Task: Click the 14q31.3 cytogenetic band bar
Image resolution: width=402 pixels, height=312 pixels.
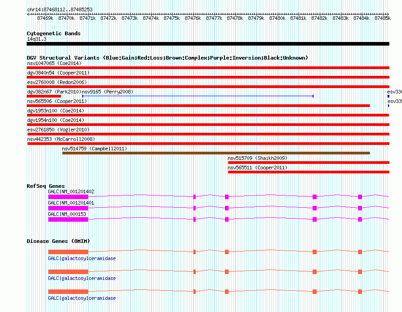Action: click(208, 44)
